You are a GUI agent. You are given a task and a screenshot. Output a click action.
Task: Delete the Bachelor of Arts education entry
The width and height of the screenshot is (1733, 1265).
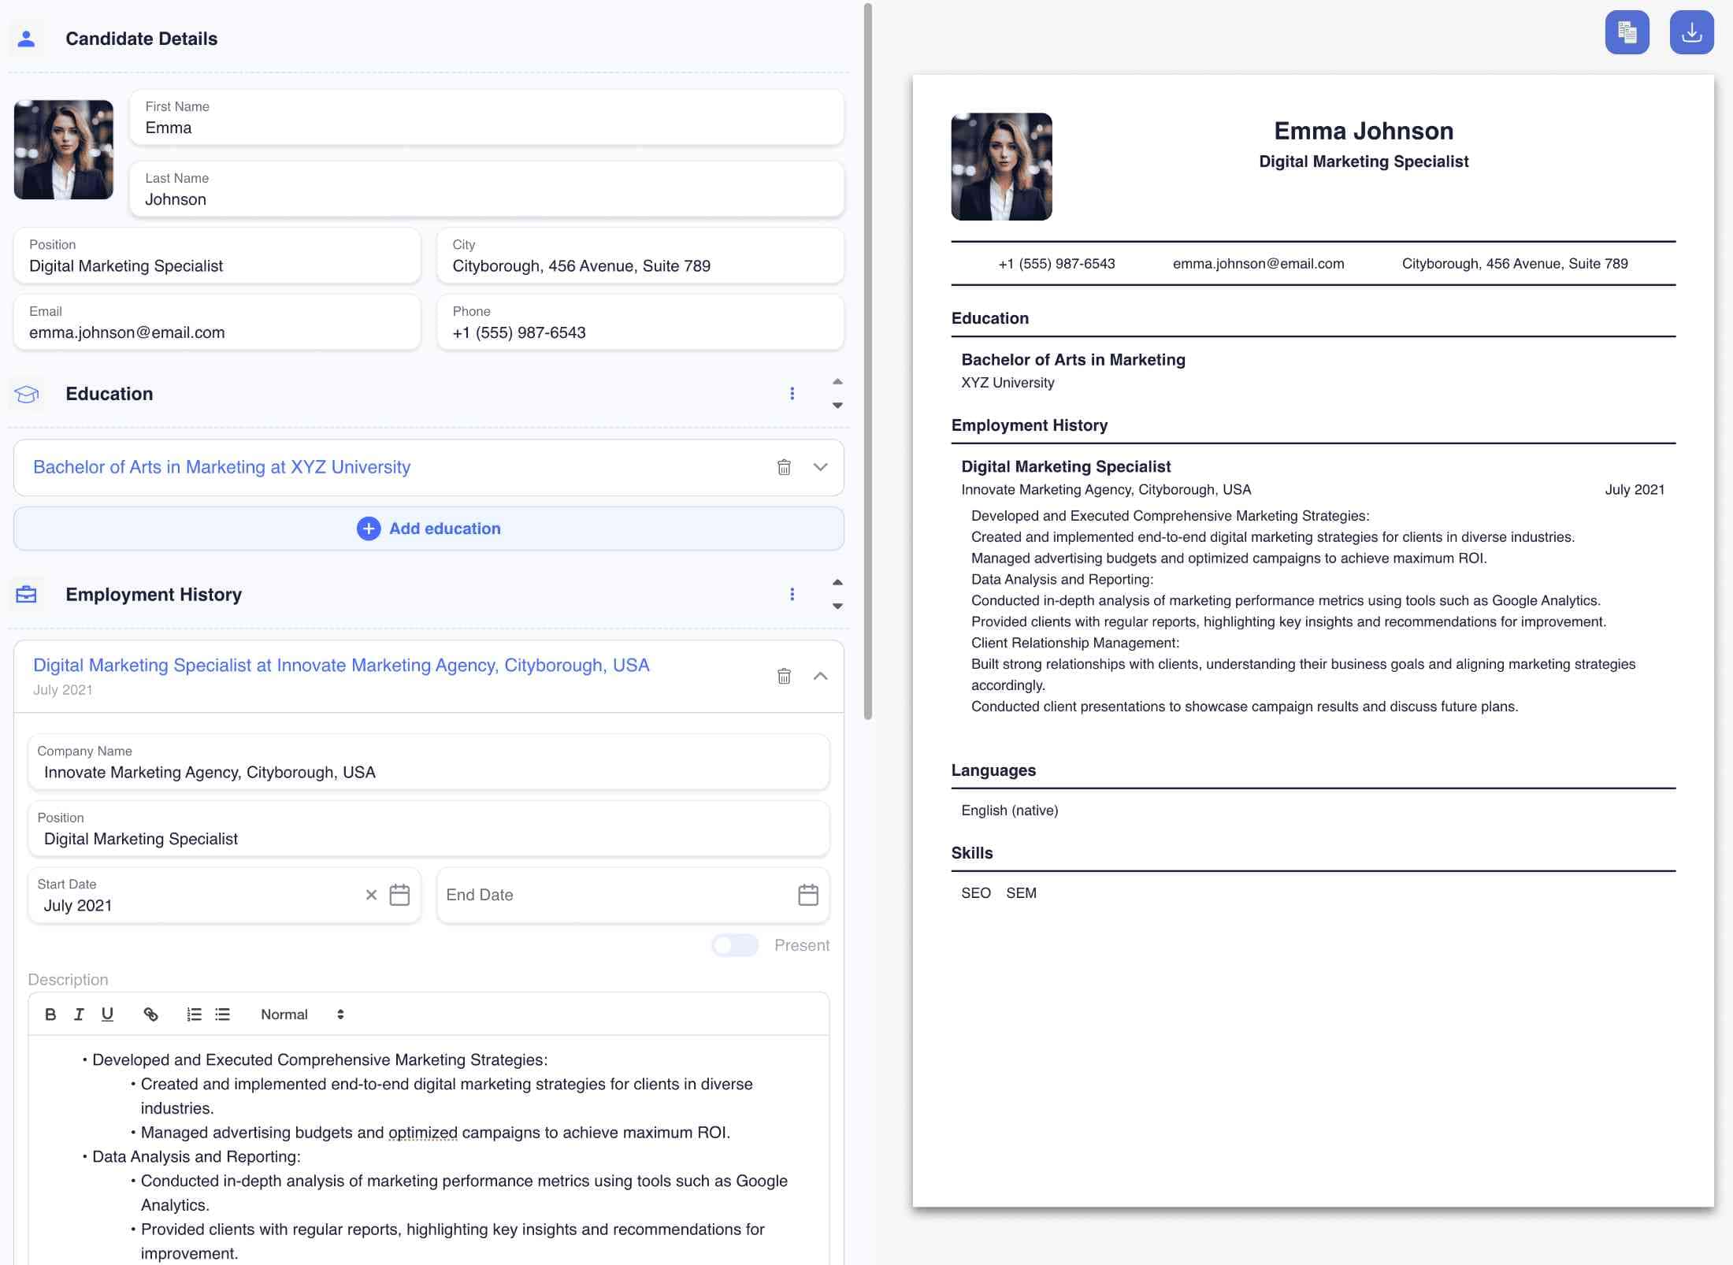coord(784,467)
